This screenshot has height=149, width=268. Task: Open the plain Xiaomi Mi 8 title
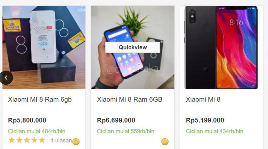tap(203, 99)
